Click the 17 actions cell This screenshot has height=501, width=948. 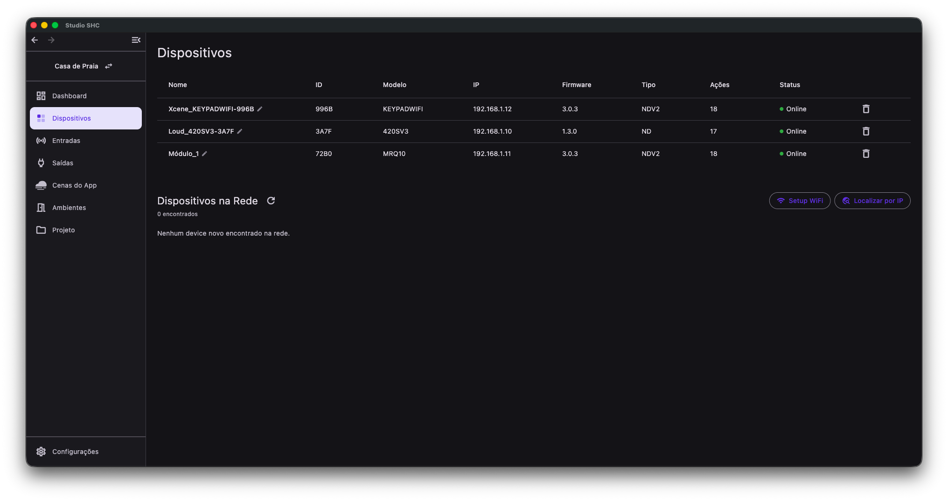713,131
